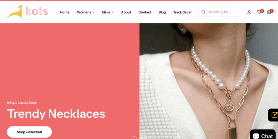Click the magnifier search icon
Viewport: 278px width, 139px height.
(x=203, y=12)
